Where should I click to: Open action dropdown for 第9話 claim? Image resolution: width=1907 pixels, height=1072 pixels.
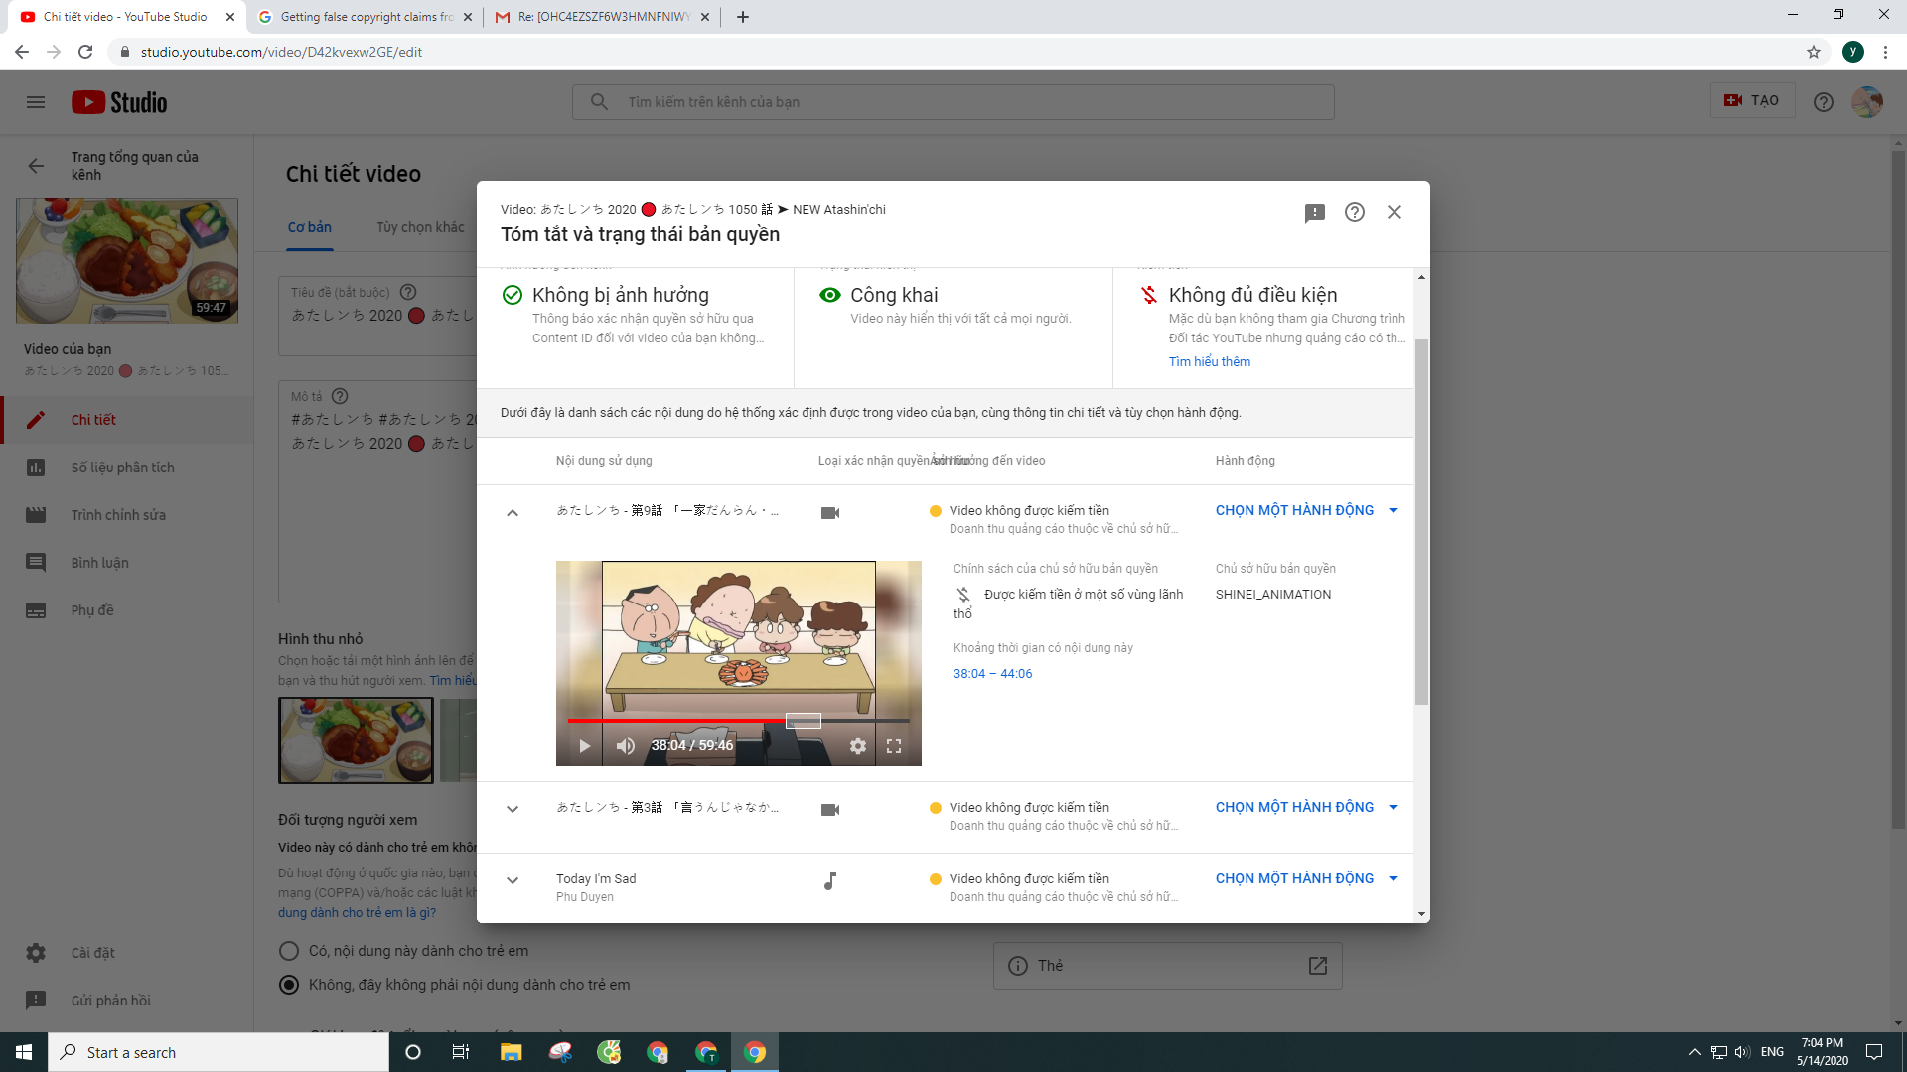click(x=1306, y=510)
